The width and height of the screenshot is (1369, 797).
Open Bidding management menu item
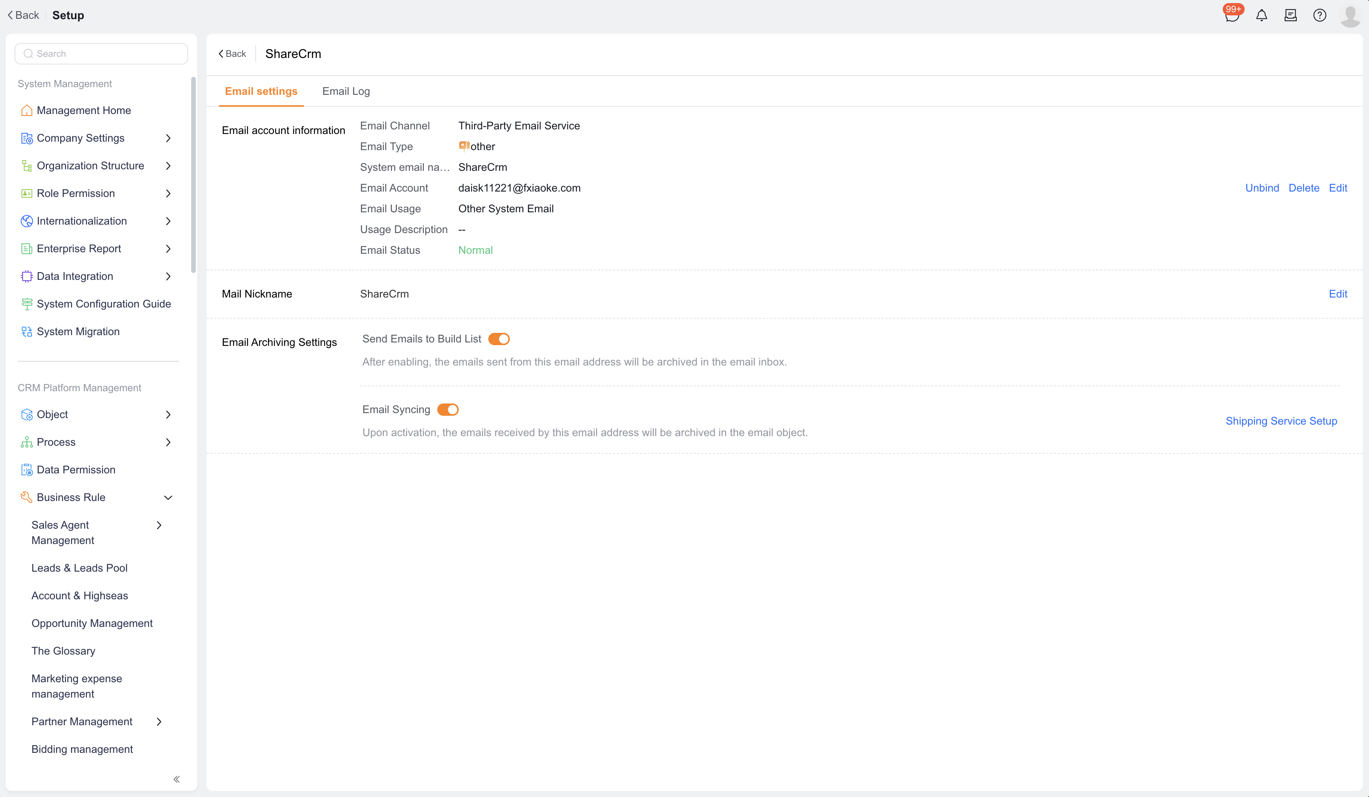(x=82, y=749)
